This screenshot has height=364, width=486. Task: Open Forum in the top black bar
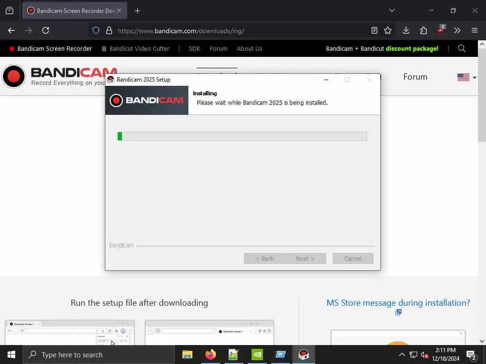pos(218,49)
